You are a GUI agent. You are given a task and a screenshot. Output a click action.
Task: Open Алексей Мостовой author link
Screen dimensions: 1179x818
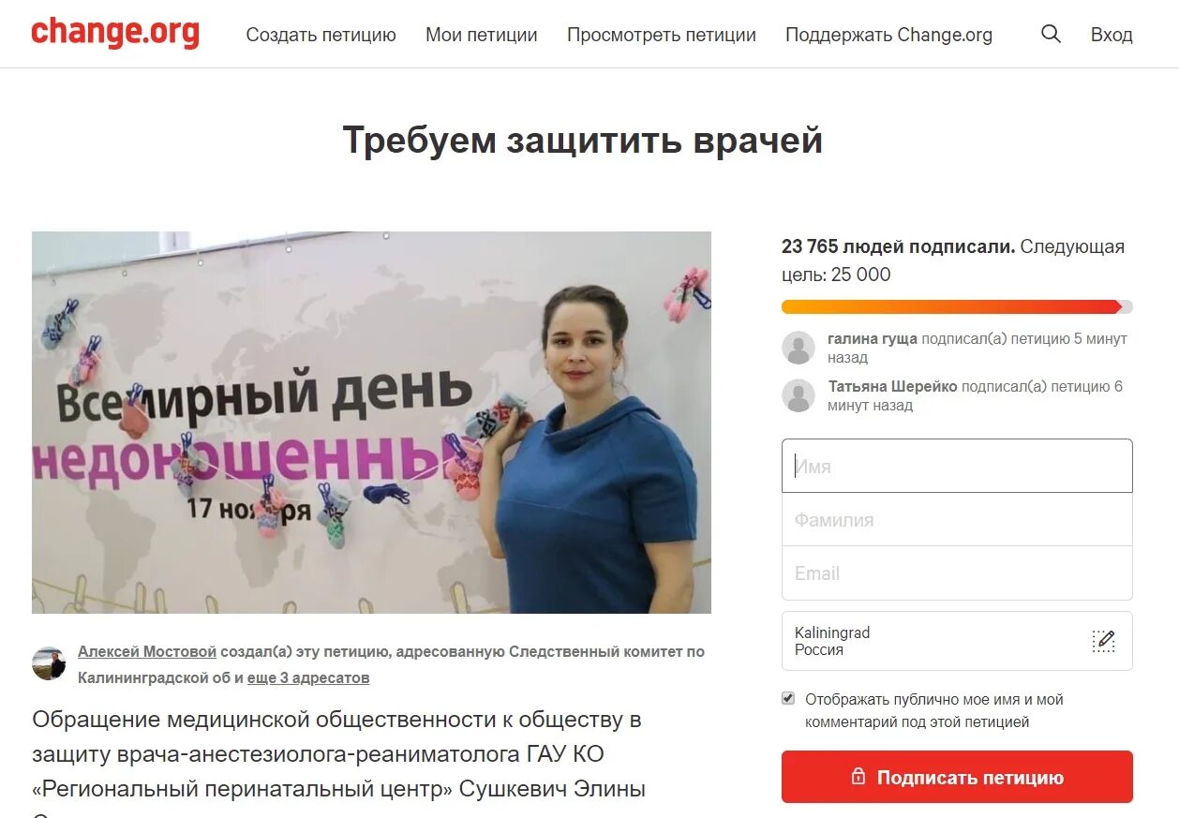[147, 651]
